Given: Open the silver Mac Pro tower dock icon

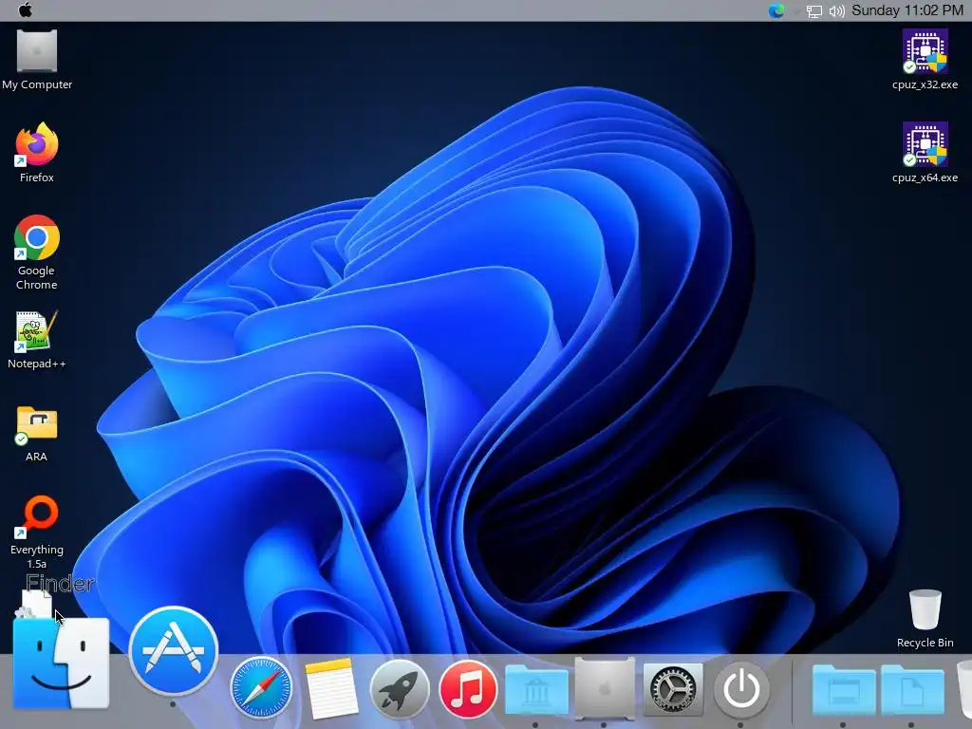Looking at the screenshot, I should [x=605, y=688].
